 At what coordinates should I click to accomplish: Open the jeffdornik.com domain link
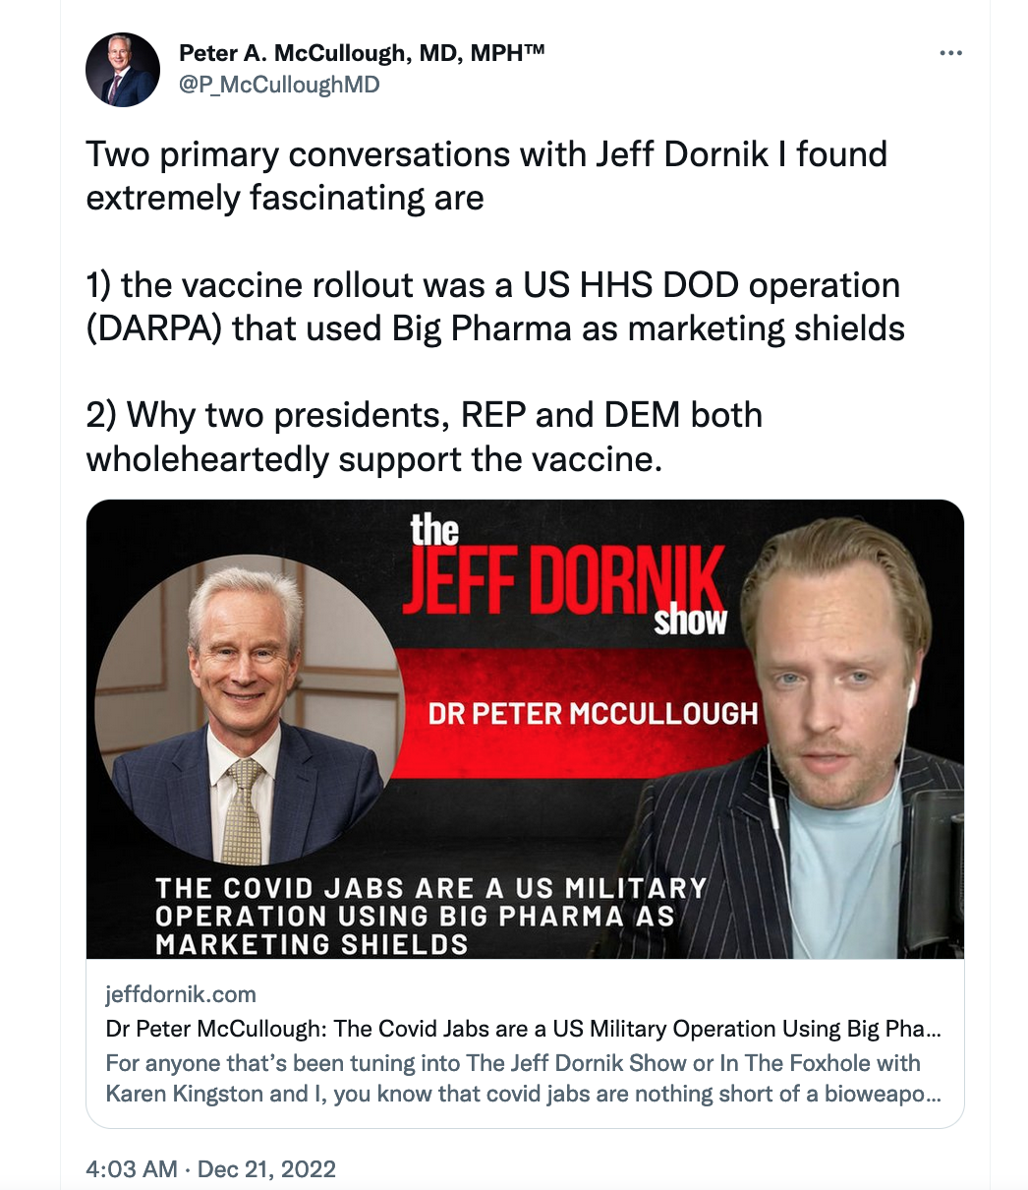pos(181,994)
